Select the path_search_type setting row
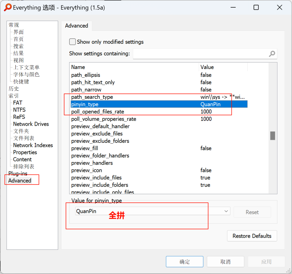The image size is (292, 274). click(x=159, y=97)
